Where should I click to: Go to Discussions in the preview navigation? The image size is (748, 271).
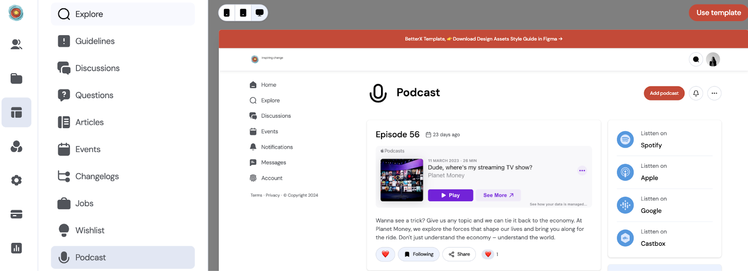point(270,116)
